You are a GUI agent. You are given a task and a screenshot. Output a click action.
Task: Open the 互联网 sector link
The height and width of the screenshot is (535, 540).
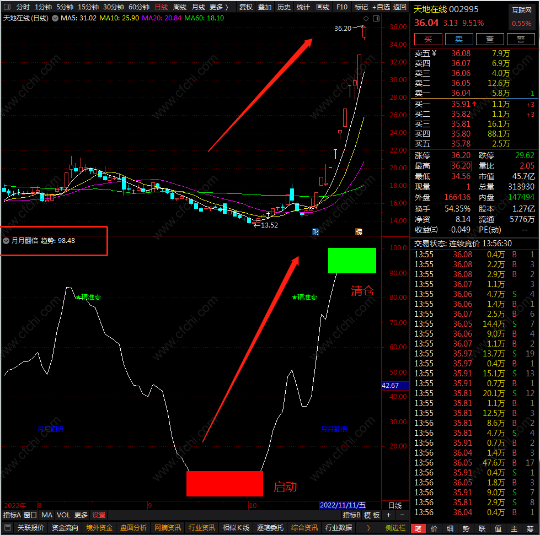click(x=522, y=10)
